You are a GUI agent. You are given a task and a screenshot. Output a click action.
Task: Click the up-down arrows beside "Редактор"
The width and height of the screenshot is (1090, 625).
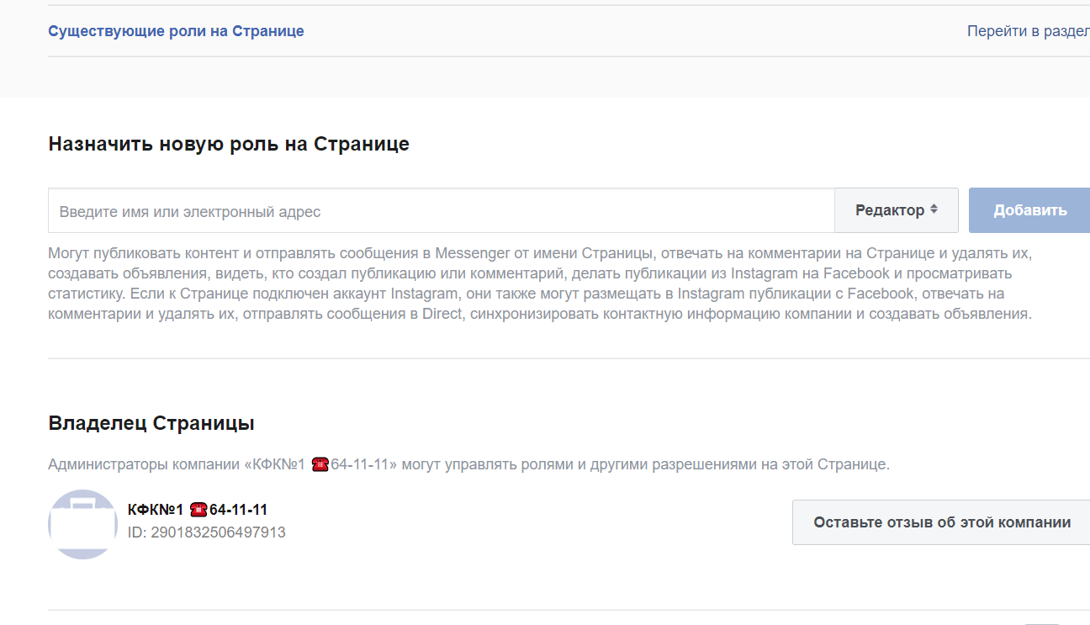point(934,209)
